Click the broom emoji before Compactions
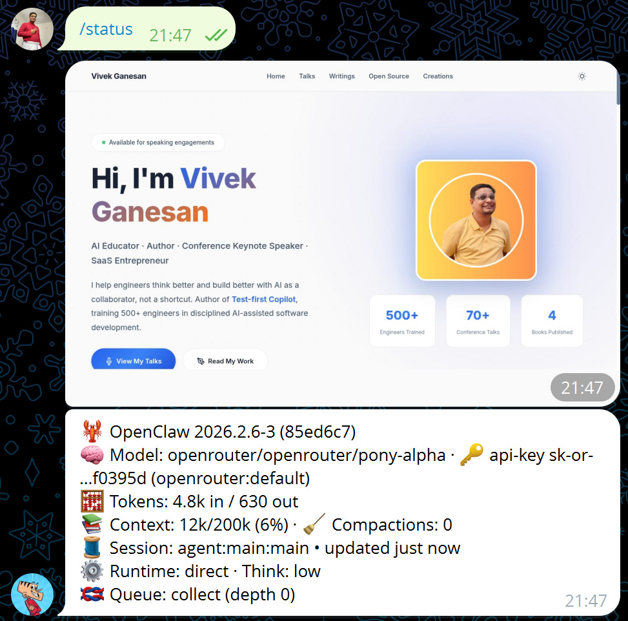 pos(314,524)
